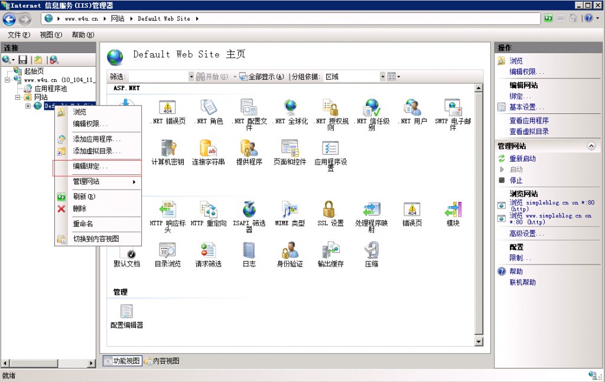Open the 视图 menu
This screenshot has height=382, width=605.
(51, 35)
